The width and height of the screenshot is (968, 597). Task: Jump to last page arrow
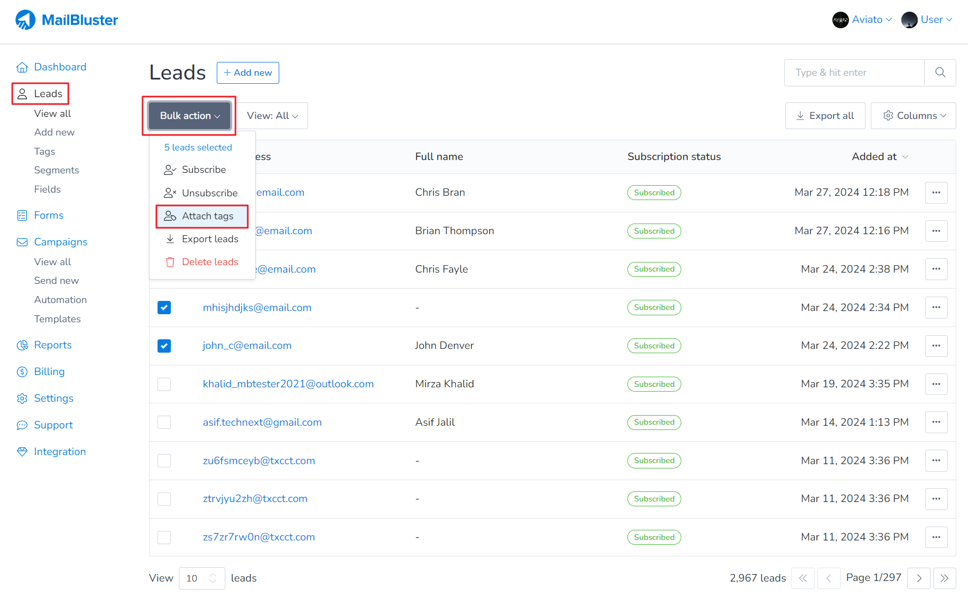[x=944, y=578]
